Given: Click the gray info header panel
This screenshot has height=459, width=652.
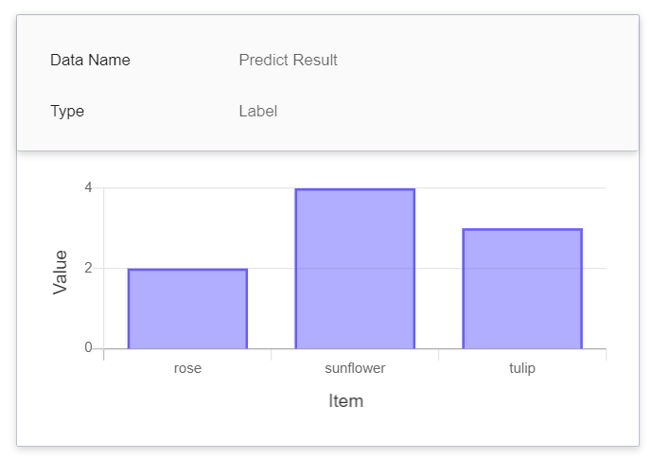Looking at the screenshot, I should tap(327, 82).
